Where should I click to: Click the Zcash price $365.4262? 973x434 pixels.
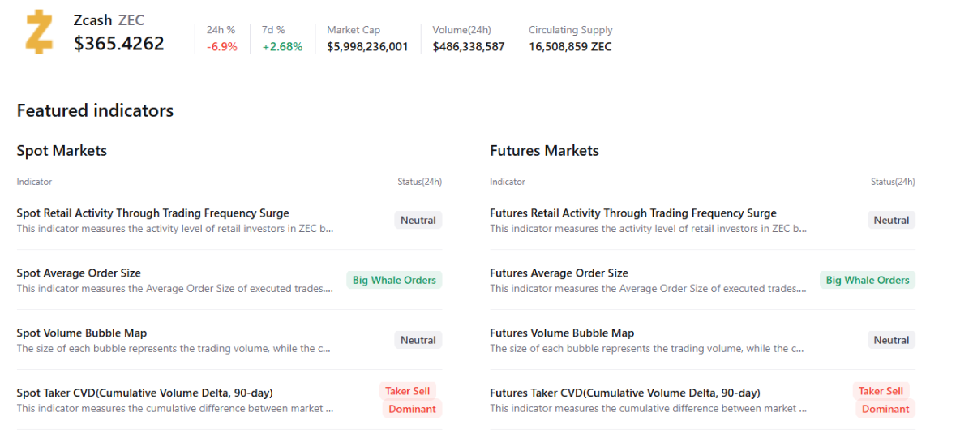(x=118, y=44)
